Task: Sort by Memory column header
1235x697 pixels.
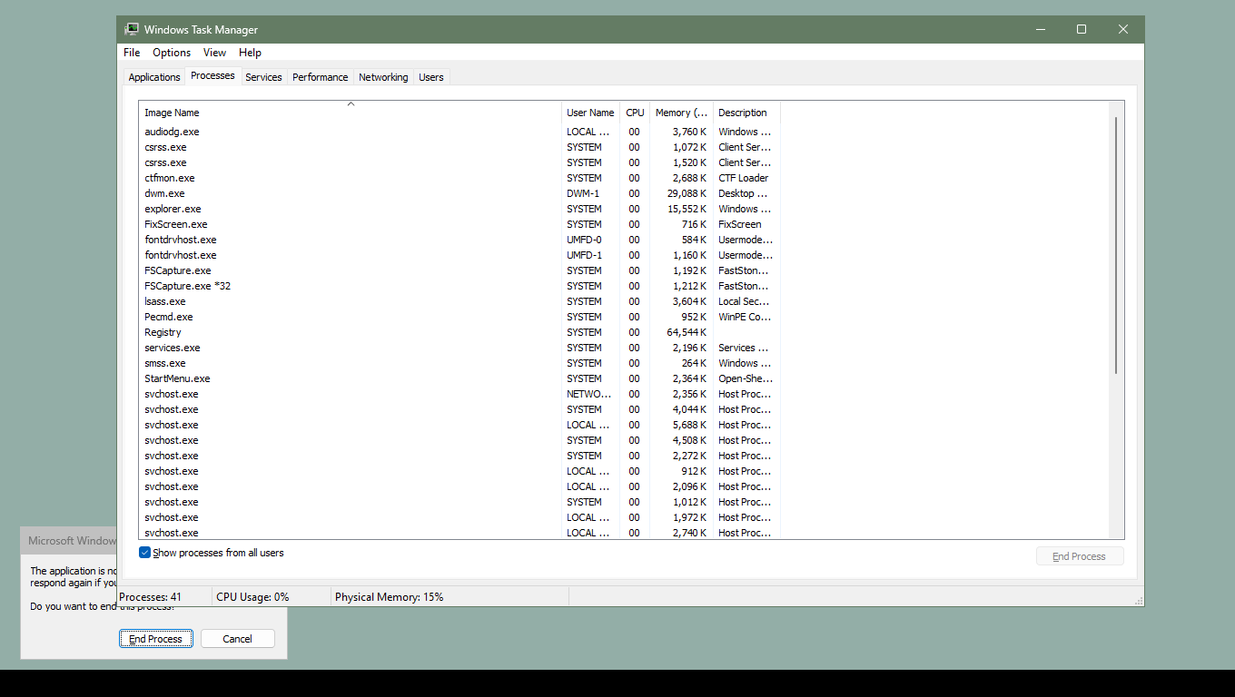Action: [681, 113]
